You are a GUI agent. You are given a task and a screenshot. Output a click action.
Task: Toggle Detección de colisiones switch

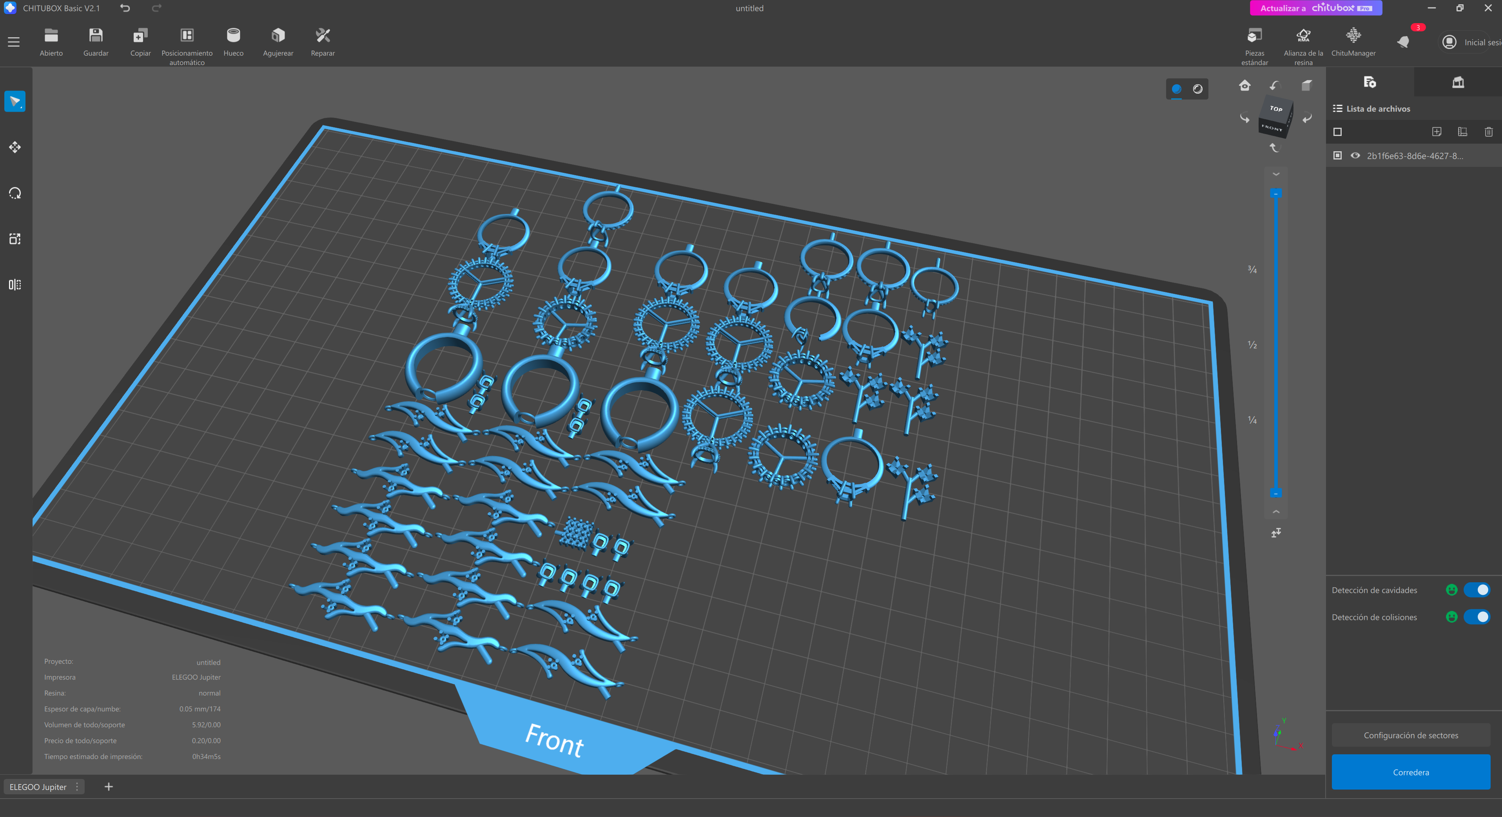[1477, 616]
